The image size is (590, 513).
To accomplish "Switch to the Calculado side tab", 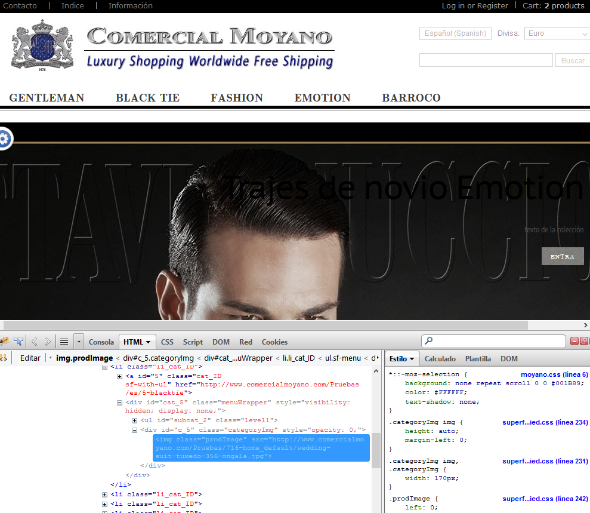I will pos(440,358).
